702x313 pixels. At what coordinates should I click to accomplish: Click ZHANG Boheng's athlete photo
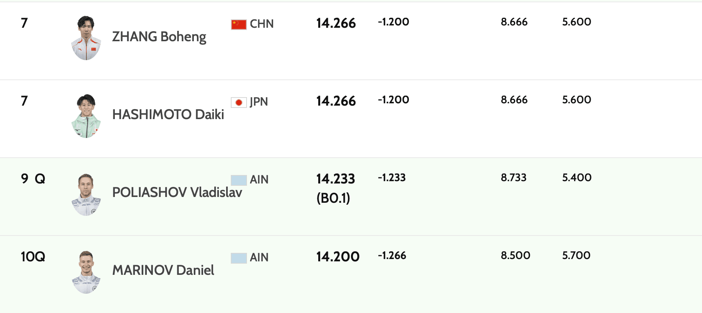point(86,38)
